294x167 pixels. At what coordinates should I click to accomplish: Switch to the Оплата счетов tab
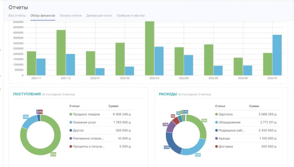pos(71,16)
